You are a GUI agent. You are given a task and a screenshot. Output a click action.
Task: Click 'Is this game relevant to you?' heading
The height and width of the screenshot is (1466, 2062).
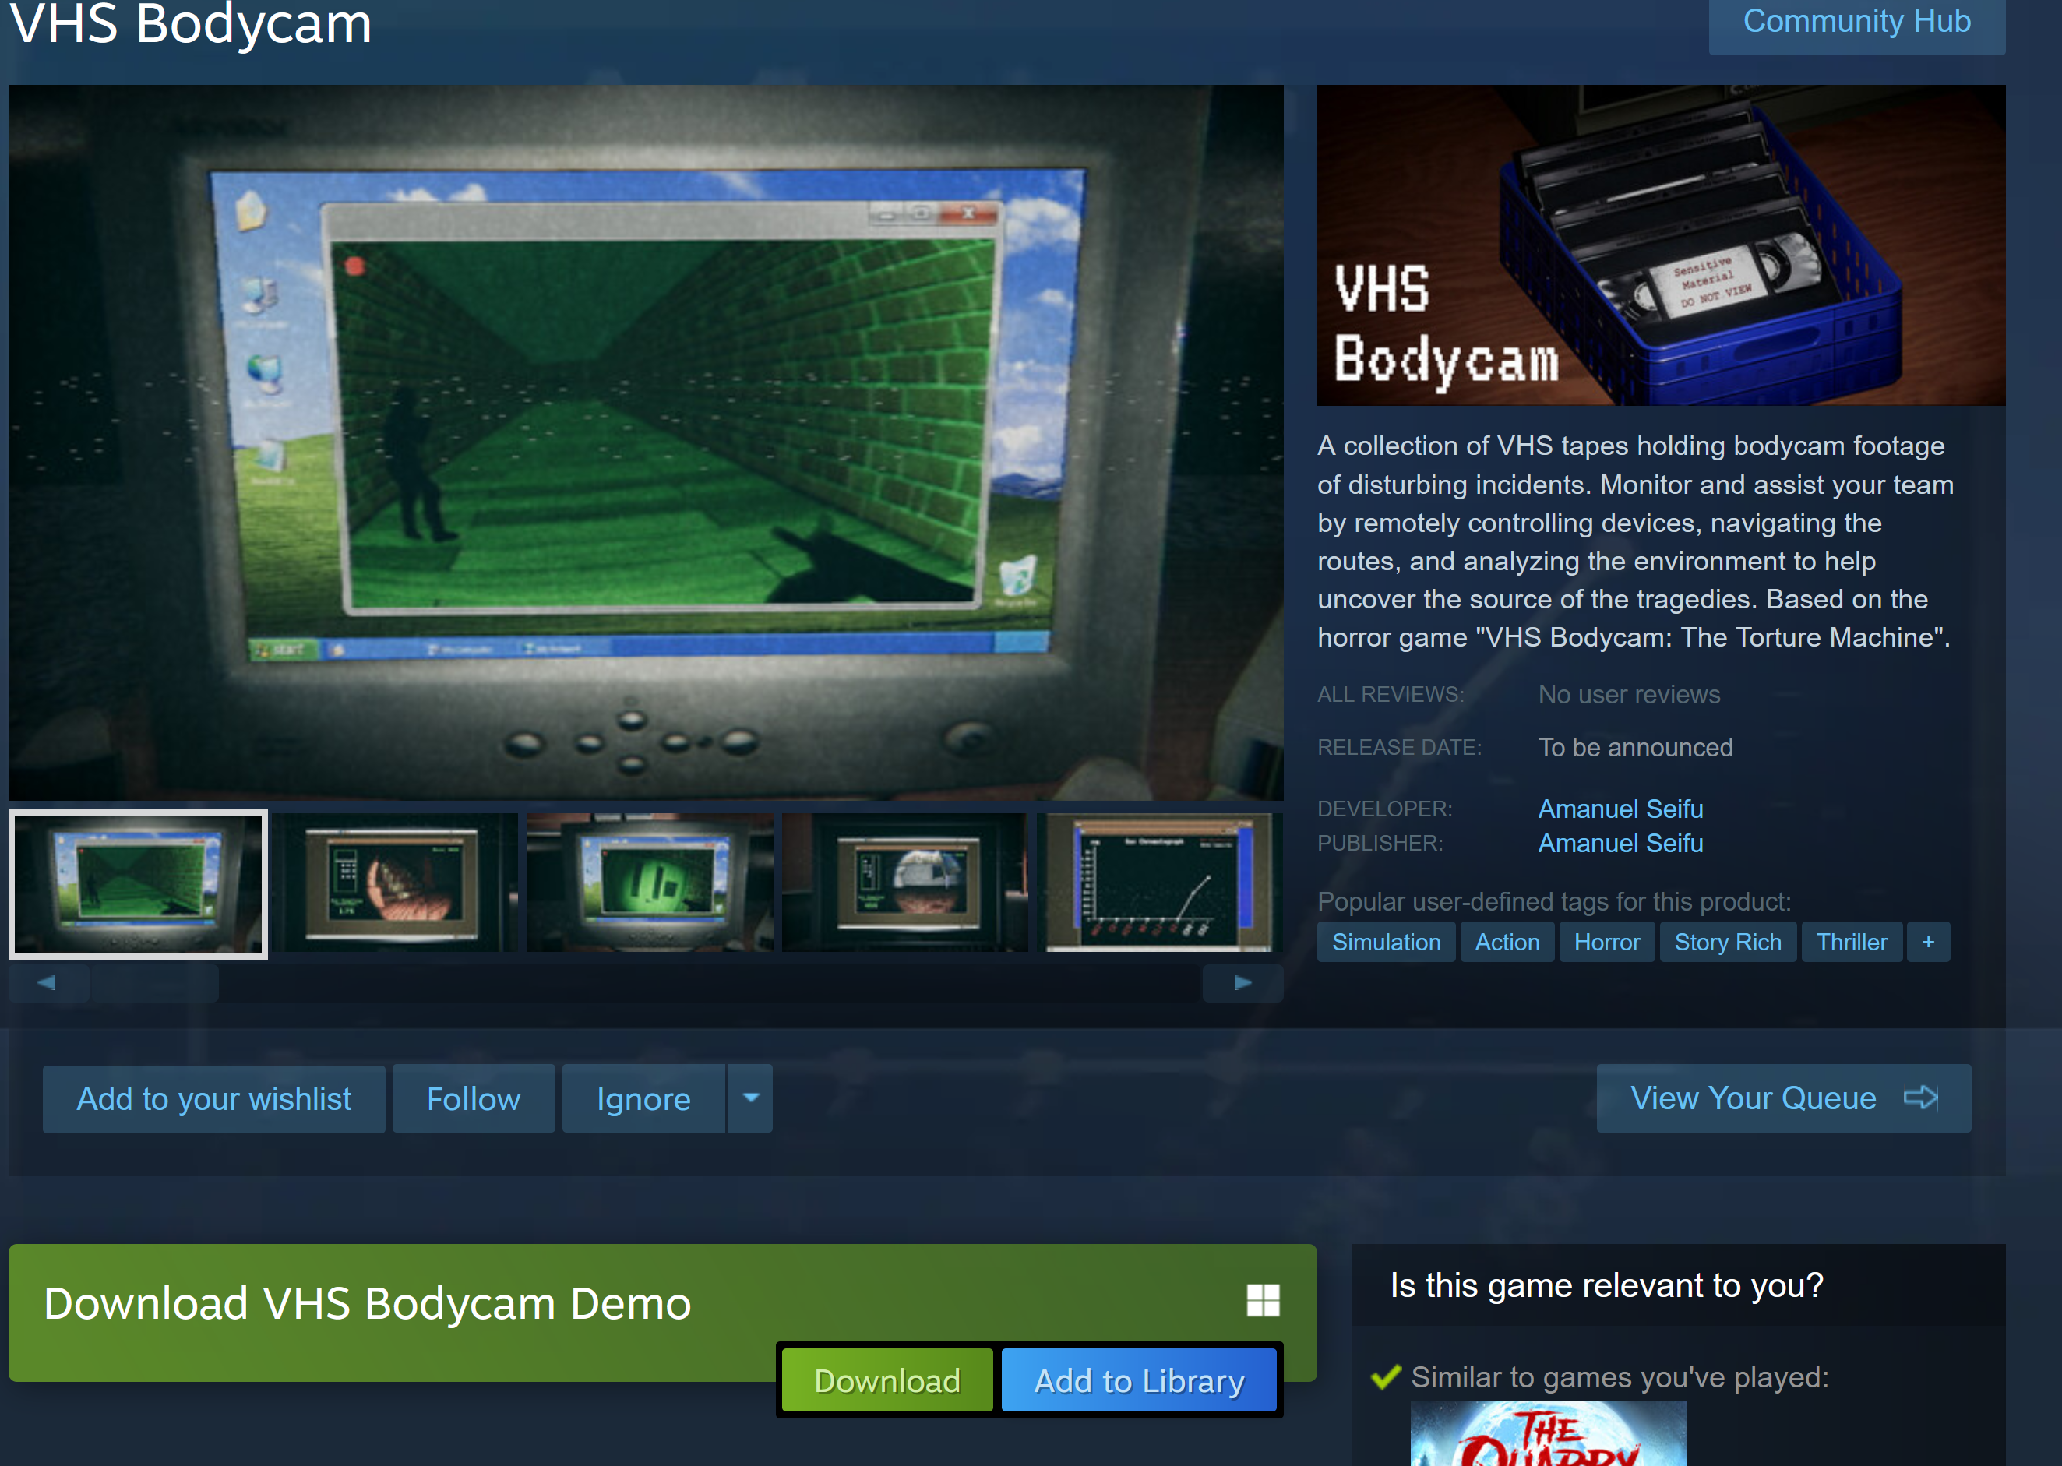click(x=1606, y=1285)
